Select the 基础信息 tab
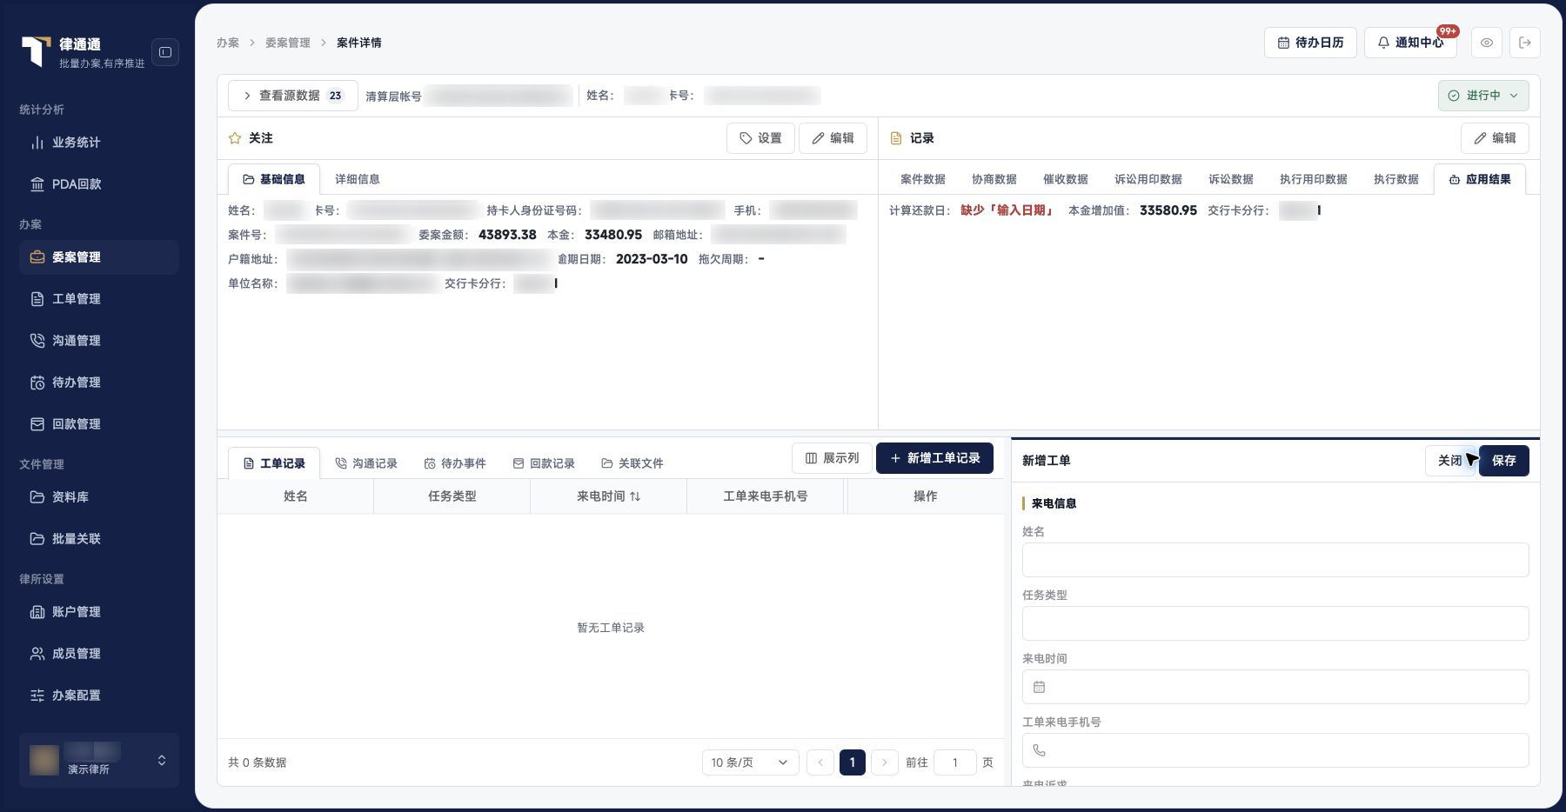Viewport: 1566px width, 812px height. pos(274,179)
